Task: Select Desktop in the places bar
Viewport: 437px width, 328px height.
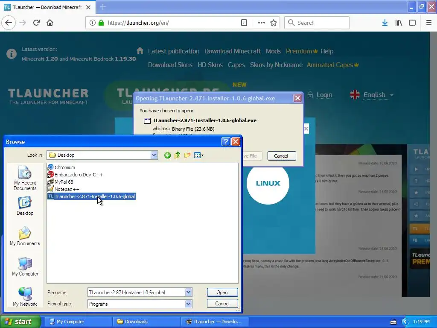Action: [25, 206]
